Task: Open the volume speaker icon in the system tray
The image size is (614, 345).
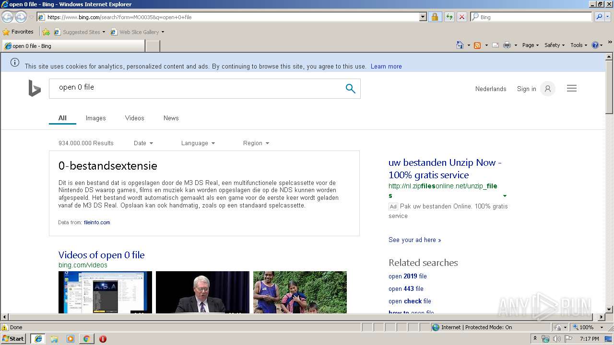Action: click(x=556, y=339)
